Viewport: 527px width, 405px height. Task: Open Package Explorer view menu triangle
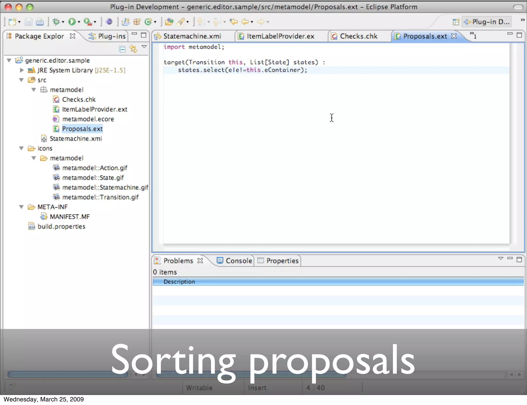click(x=144, y=47)
